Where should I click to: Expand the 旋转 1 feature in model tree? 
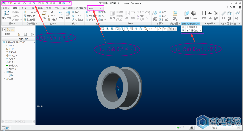[x=4, y=59]
